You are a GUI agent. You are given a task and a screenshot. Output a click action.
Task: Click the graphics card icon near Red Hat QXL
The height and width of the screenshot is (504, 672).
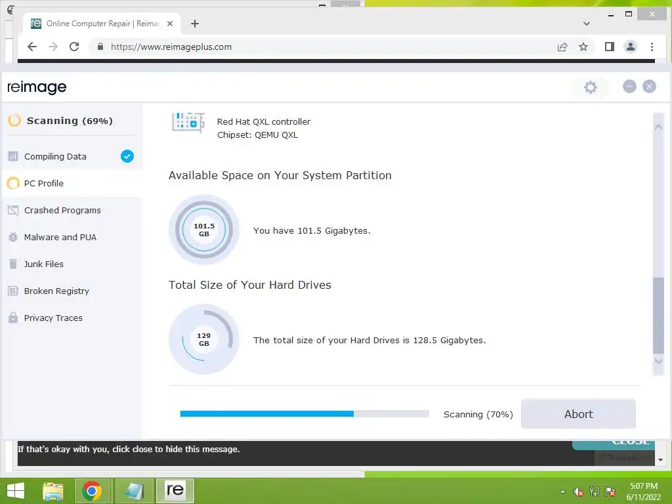tap(188, 122)
